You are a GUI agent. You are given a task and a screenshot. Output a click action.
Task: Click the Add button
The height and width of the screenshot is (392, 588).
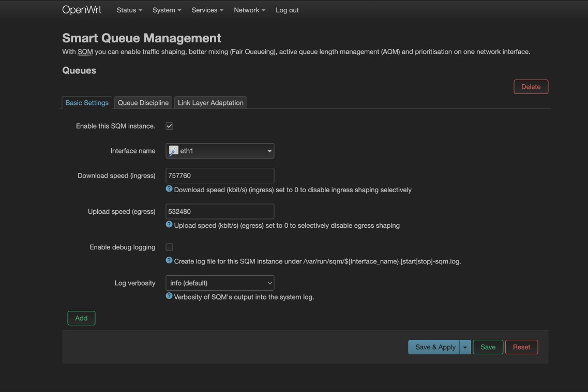(81, 318)
